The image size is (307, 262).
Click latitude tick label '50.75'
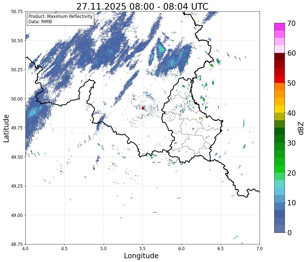pyautogui.click(x=17, y=12)
